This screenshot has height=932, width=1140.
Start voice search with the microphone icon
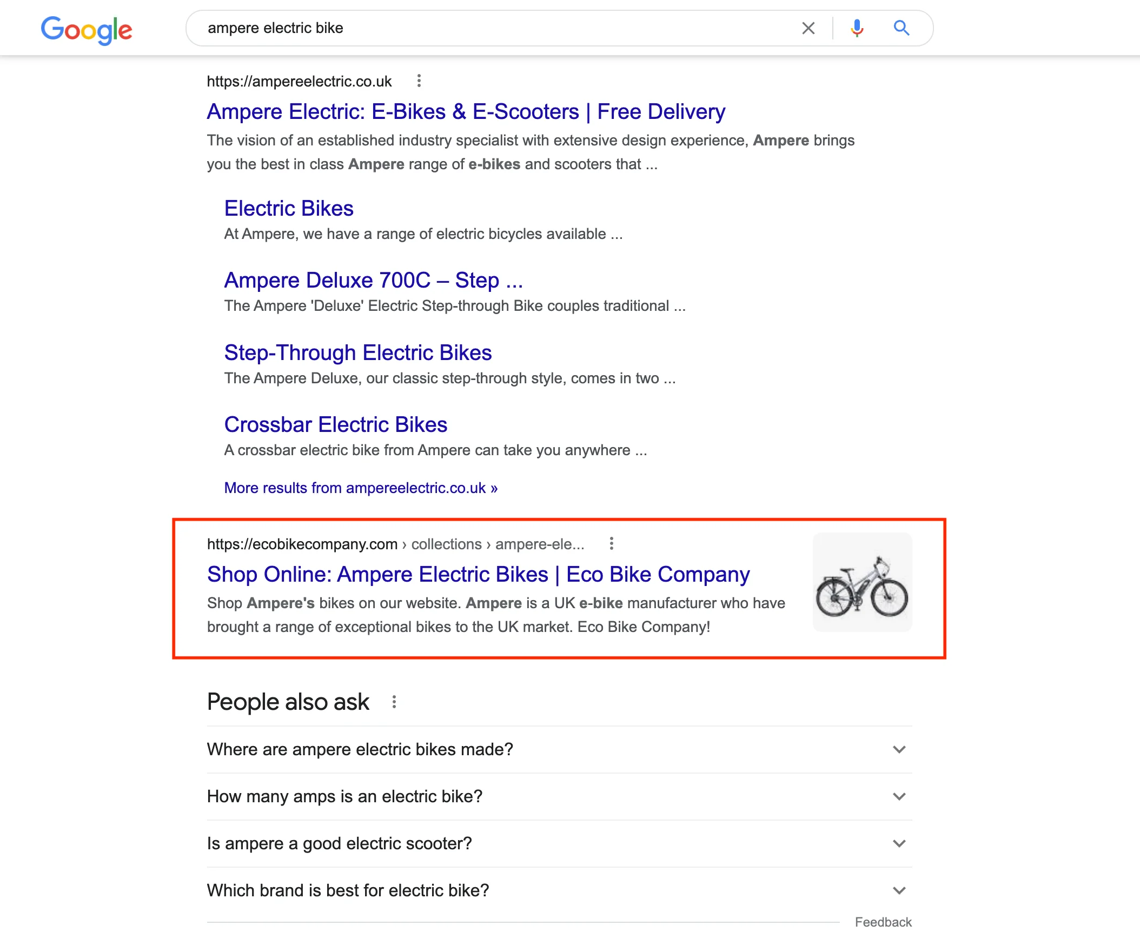pyautogui.click(x=857, y=28)
